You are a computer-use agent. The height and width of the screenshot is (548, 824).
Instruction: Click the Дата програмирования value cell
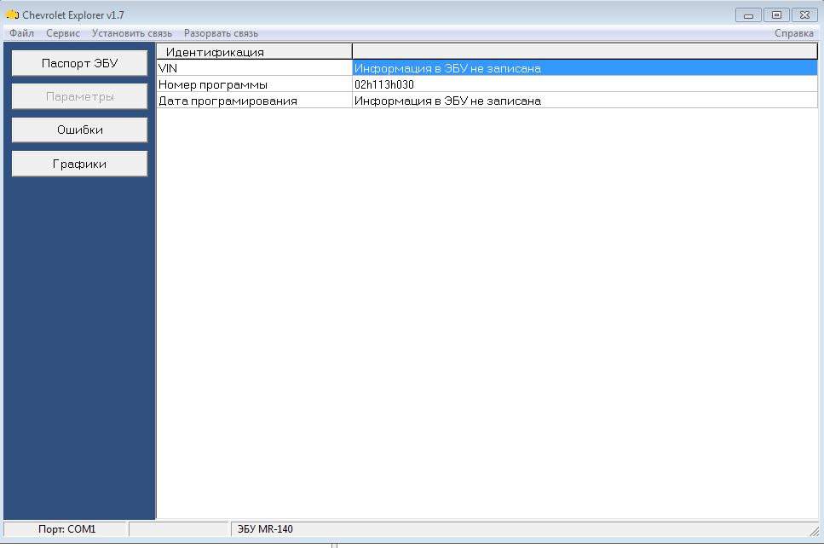585,101
